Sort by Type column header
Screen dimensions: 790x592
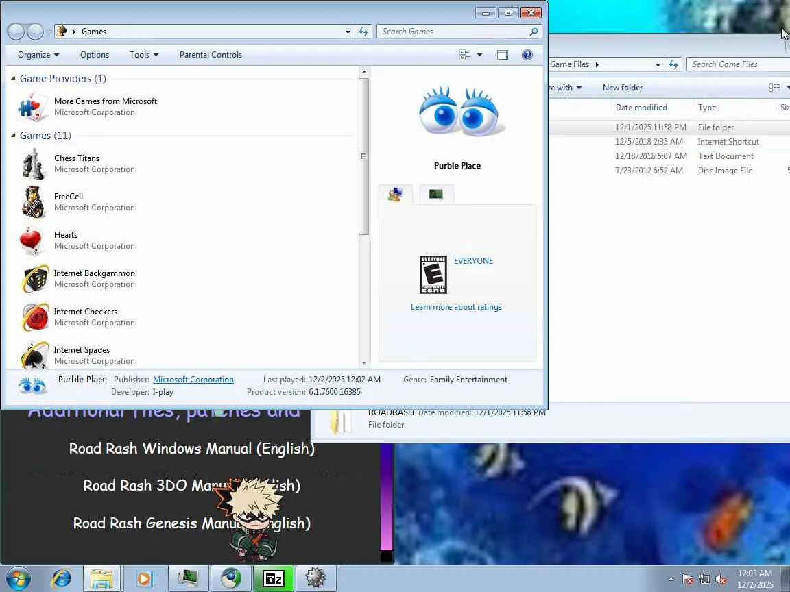707,107
